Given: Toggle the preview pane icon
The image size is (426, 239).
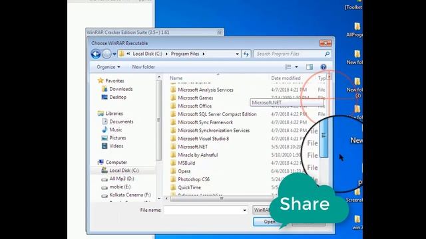Looking at the screenshot, I should pyautogui.click(x=310, y=67).
